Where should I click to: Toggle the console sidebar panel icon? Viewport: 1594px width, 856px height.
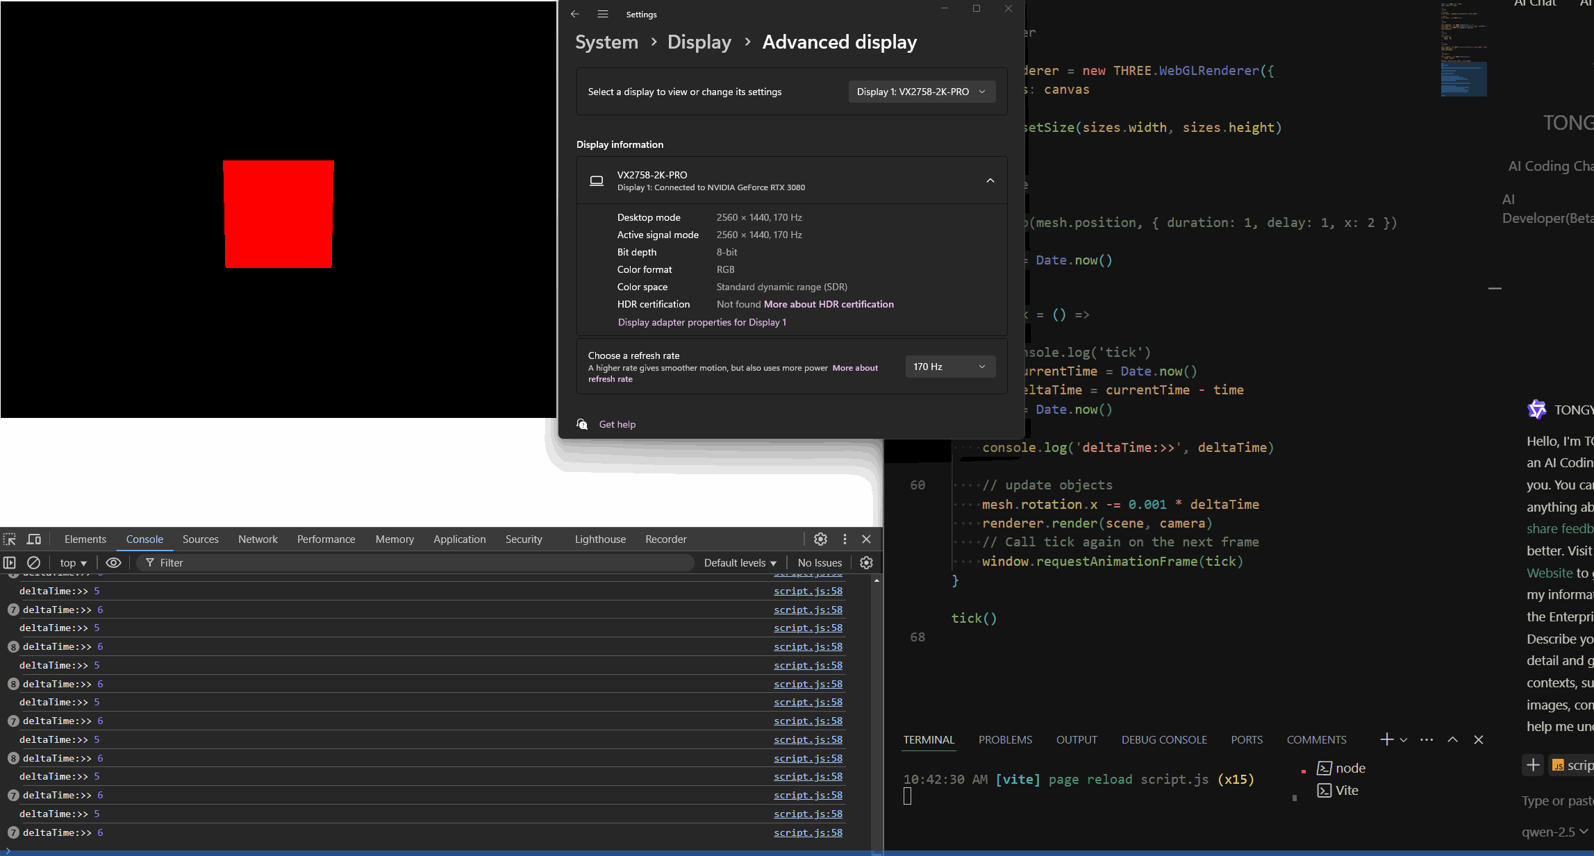tap(10, 562)
